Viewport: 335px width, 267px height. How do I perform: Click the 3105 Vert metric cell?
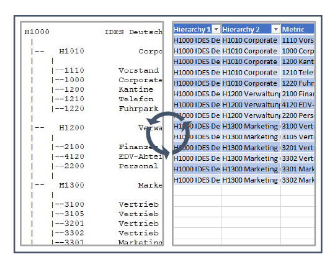(x=298, y=137)
